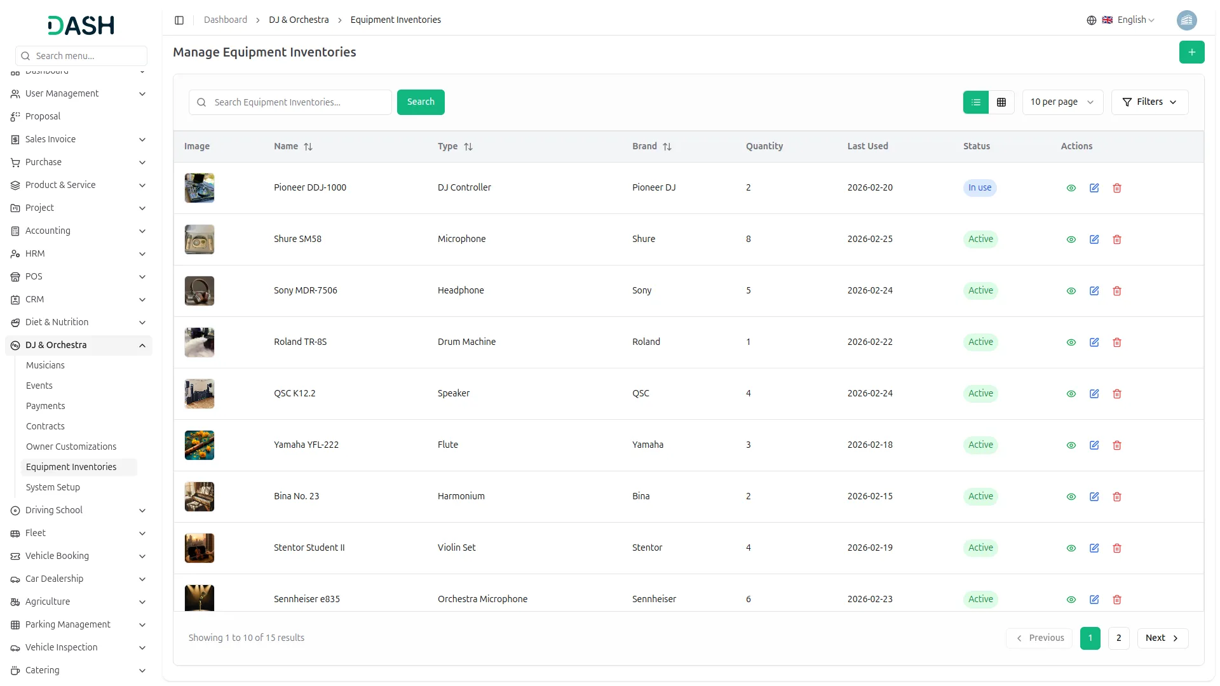
Task: Click trash icon for Roland TR-8S
Action: click(1117, 342)
